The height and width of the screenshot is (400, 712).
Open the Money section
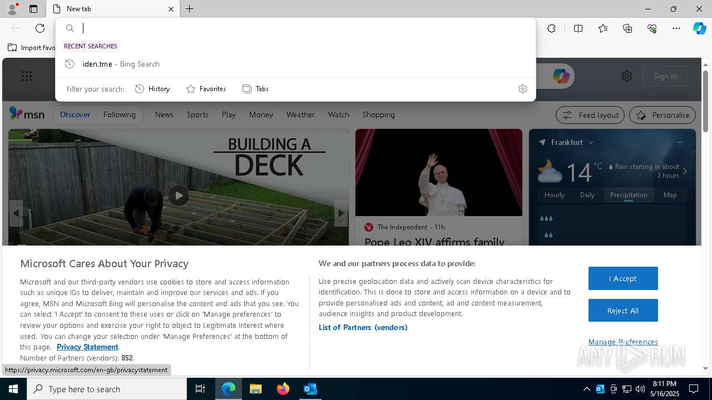click(261, 114)
